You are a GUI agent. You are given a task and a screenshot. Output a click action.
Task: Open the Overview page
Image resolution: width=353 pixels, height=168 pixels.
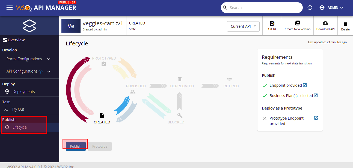[x=16, y=40]
